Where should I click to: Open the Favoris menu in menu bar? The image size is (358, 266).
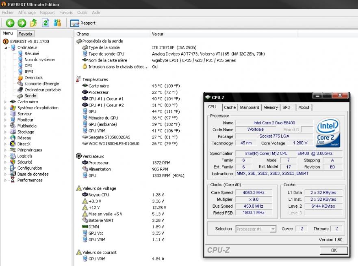click(66, 13)
